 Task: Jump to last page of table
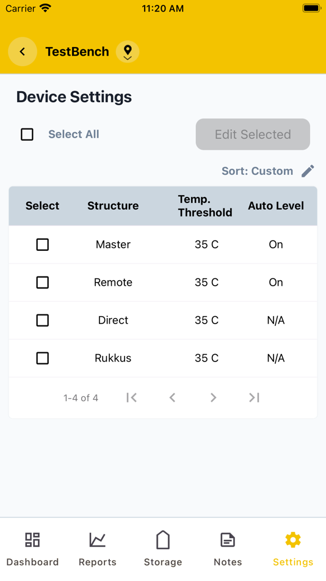click(x=254, y=398)
